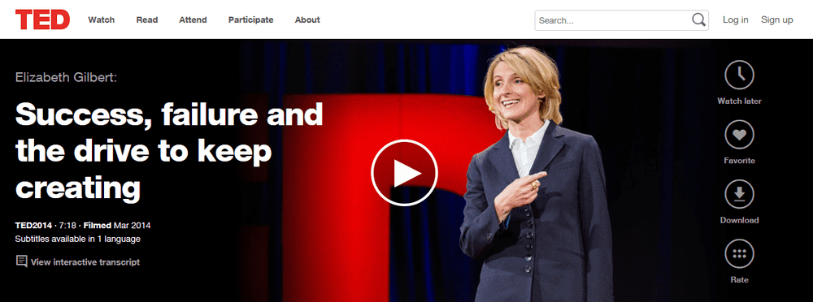The image size is (813, 302).
Task: Open the Attend menu
Action: (x=193, y=19)
